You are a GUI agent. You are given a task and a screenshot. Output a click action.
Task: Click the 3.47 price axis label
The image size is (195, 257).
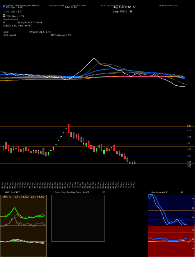click(189, 155)
